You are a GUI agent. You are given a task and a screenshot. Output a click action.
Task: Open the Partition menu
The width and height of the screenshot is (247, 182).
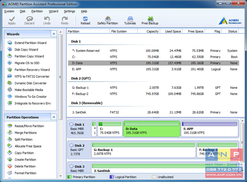37,11
